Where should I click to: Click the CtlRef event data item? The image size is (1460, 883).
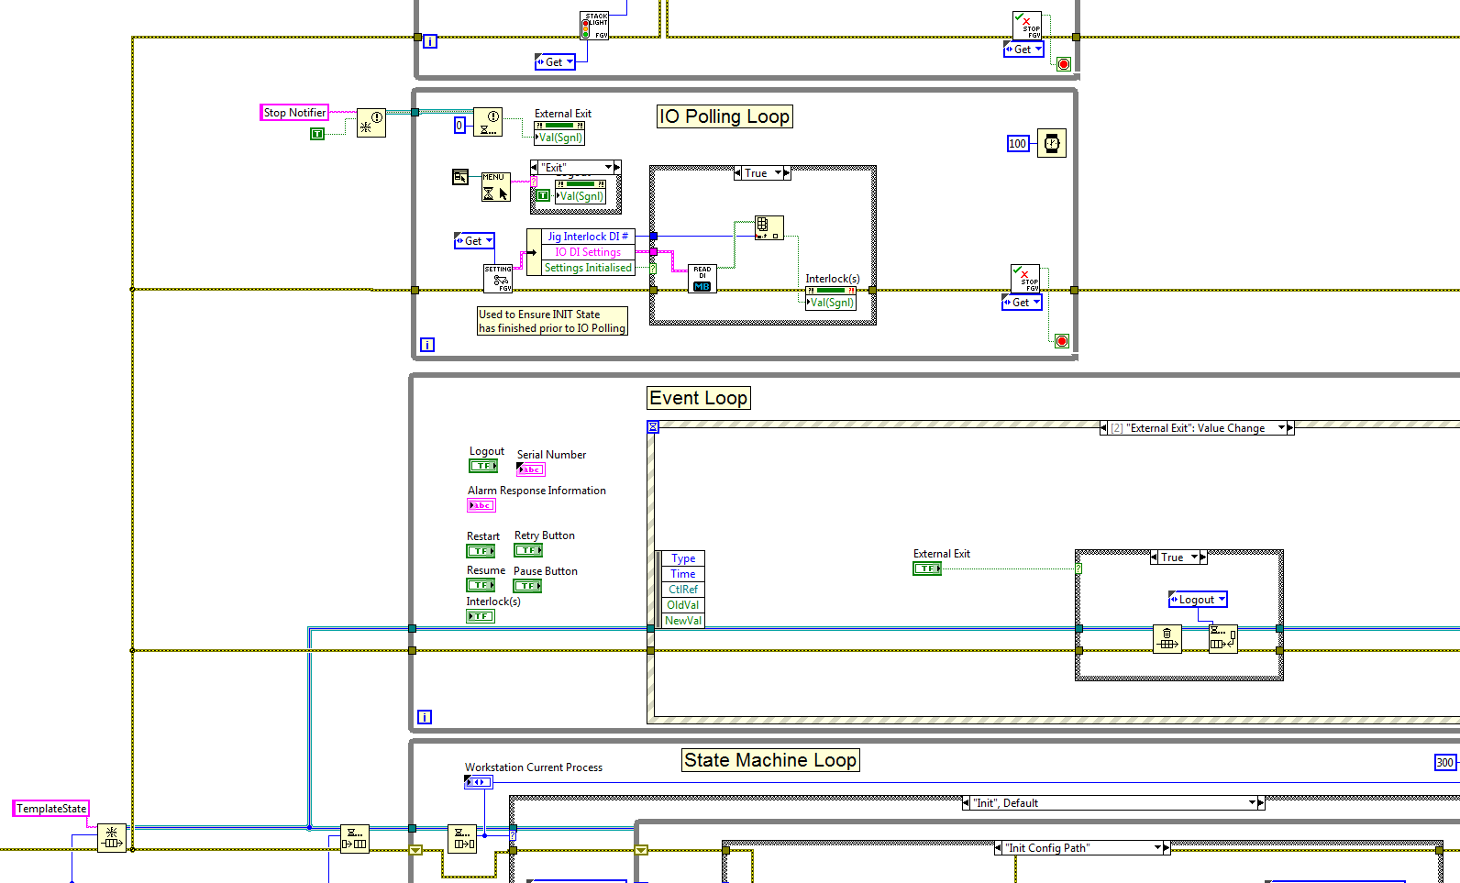tap(683, 590)
